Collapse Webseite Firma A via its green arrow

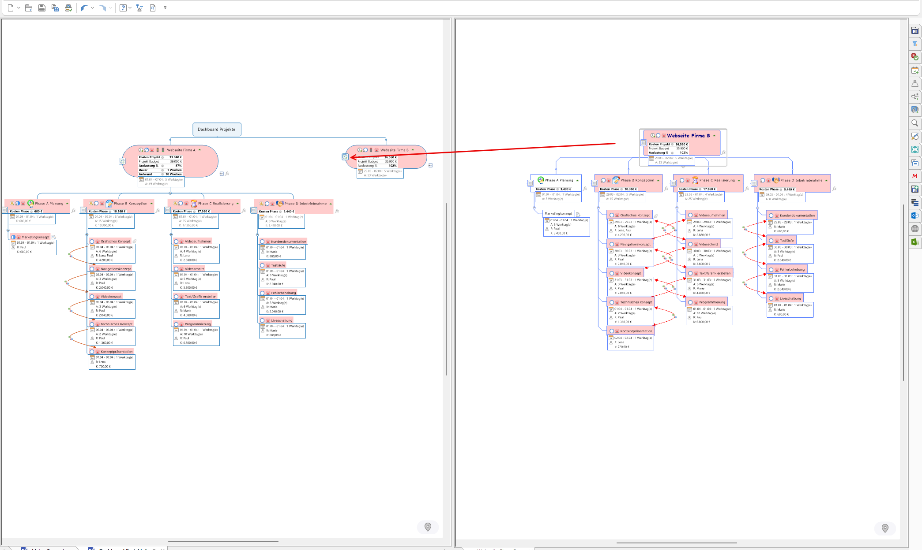pos(199,150)
